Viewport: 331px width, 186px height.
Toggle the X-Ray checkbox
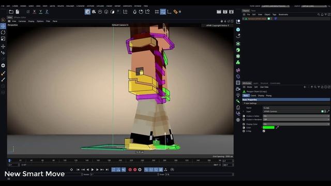[x=264, y=131]
